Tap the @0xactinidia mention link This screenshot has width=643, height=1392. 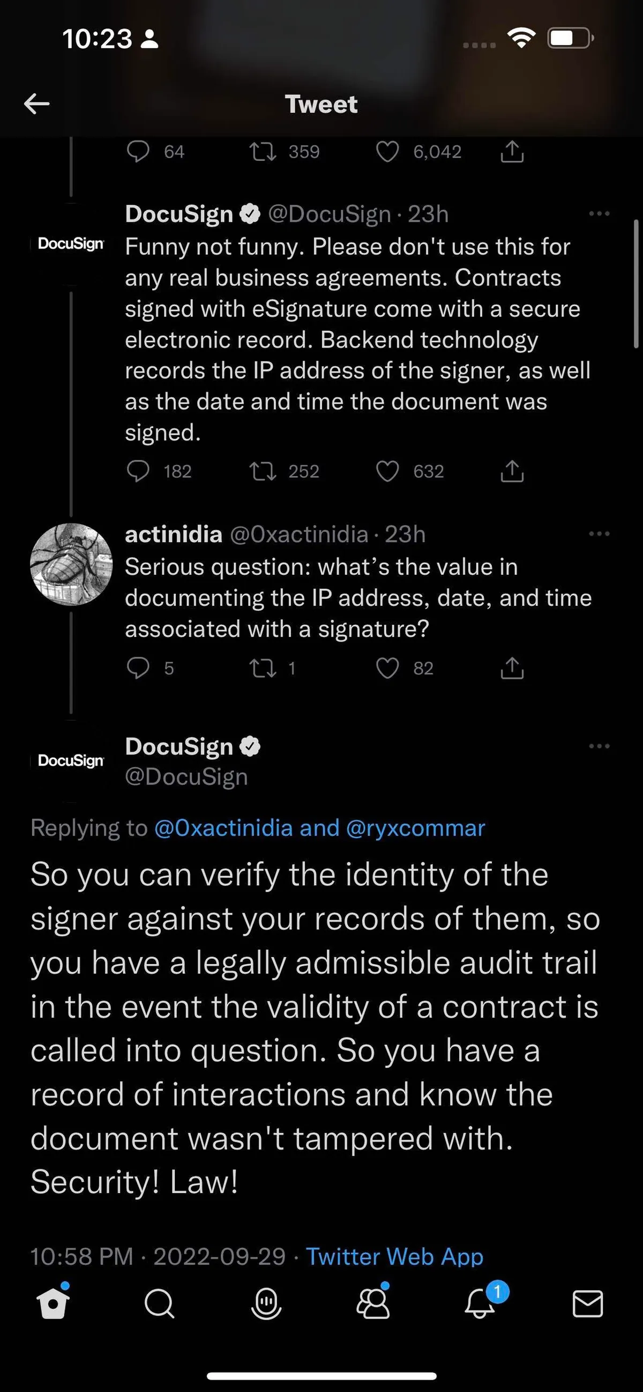223,828
